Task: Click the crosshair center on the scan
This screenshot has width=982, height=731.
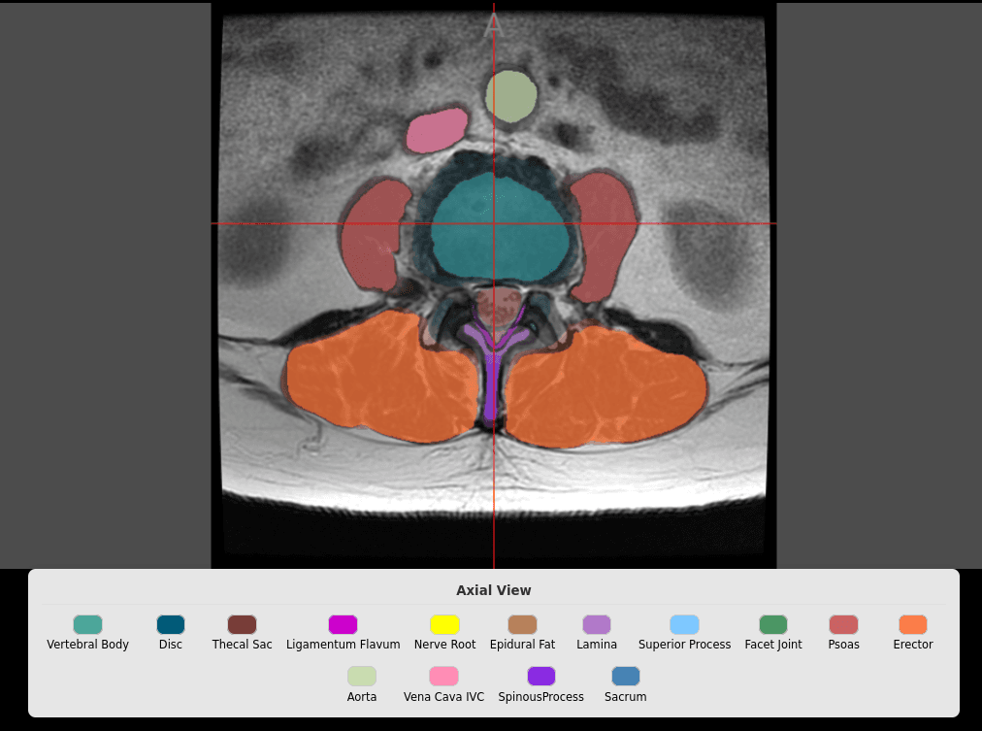Action: point(494,224)
